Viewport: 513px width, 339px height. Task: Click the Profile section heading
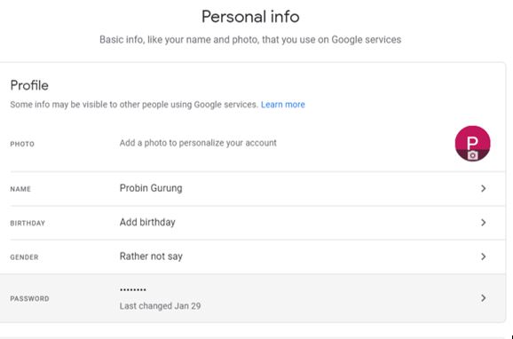tap(29, 85)
